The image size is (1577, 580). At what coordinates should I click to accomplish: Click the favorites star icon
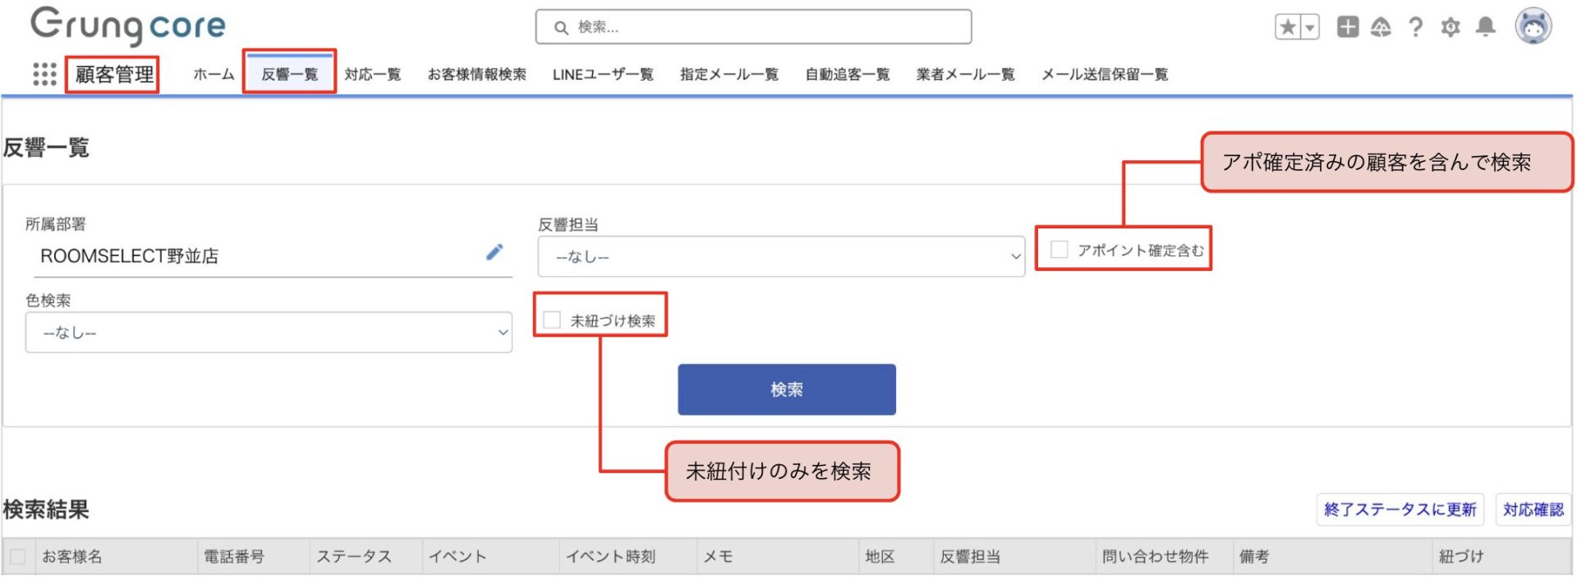(x=1287, y=27)
